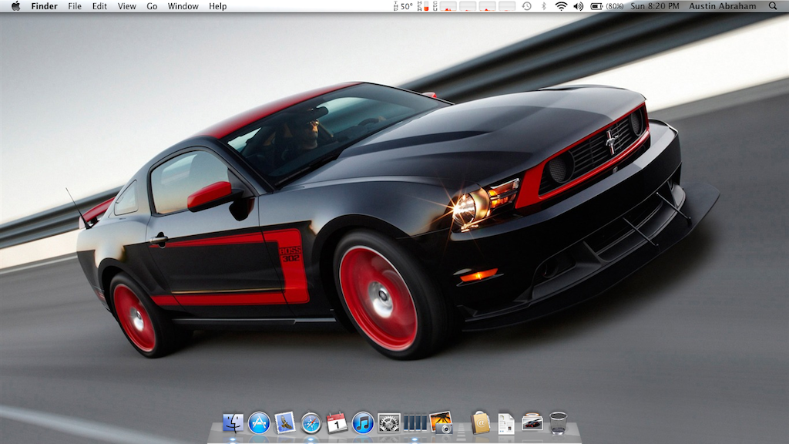The height and width of the screenshot is (444, 789).
Task: Open the Help menu
Action: [x=218, y=6]
